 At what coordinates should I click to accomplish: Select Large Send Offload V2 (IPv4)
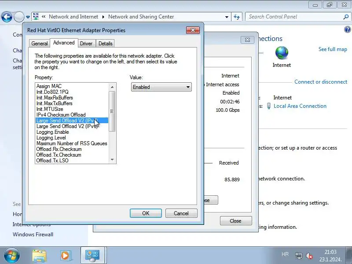click(x=72, y=121)
